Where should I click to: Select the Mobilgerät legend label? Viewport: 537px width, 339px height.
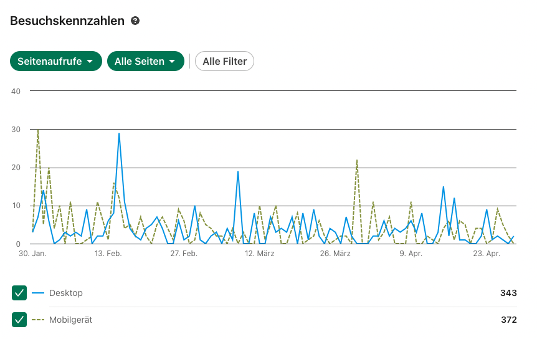tap(70, 320)
